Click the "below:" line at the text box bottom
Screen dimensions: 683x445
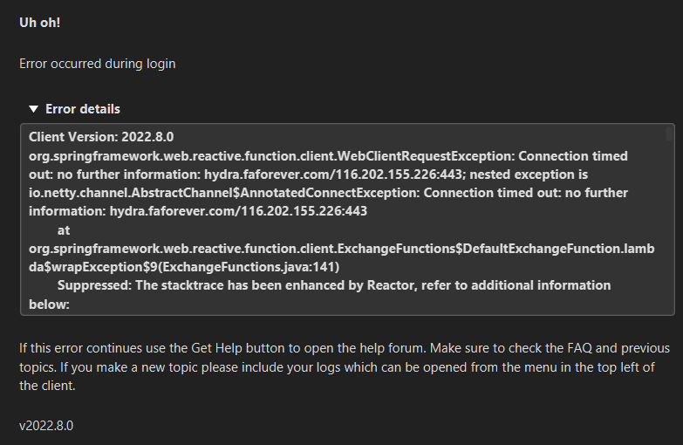pyautogui.click(x=49, y=305)
